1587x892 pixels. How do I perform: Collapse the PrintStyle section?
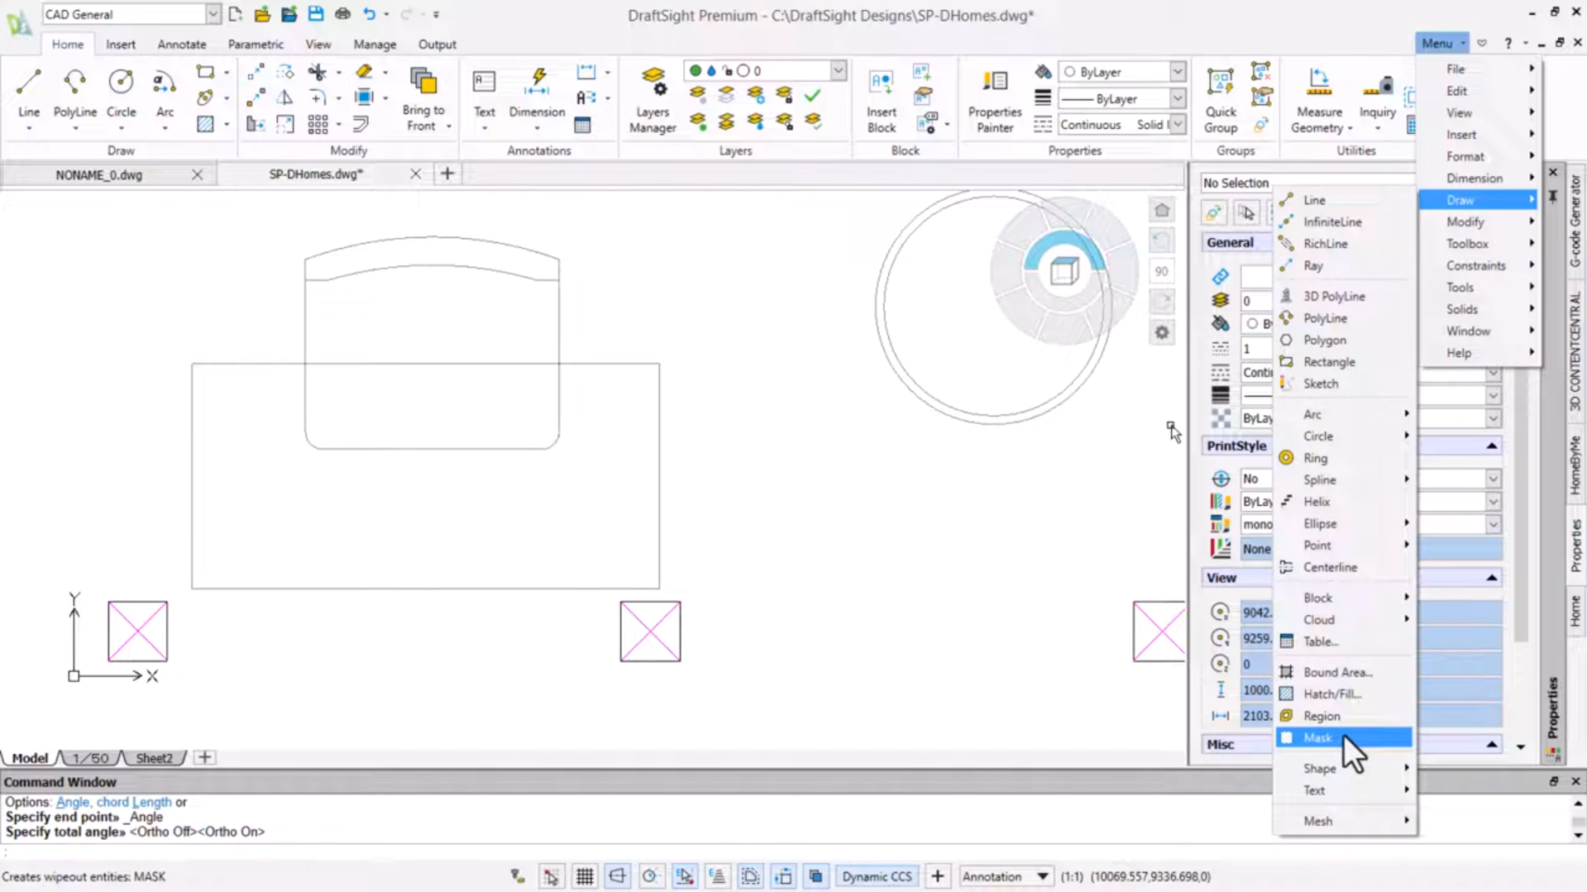[1491, 446]
